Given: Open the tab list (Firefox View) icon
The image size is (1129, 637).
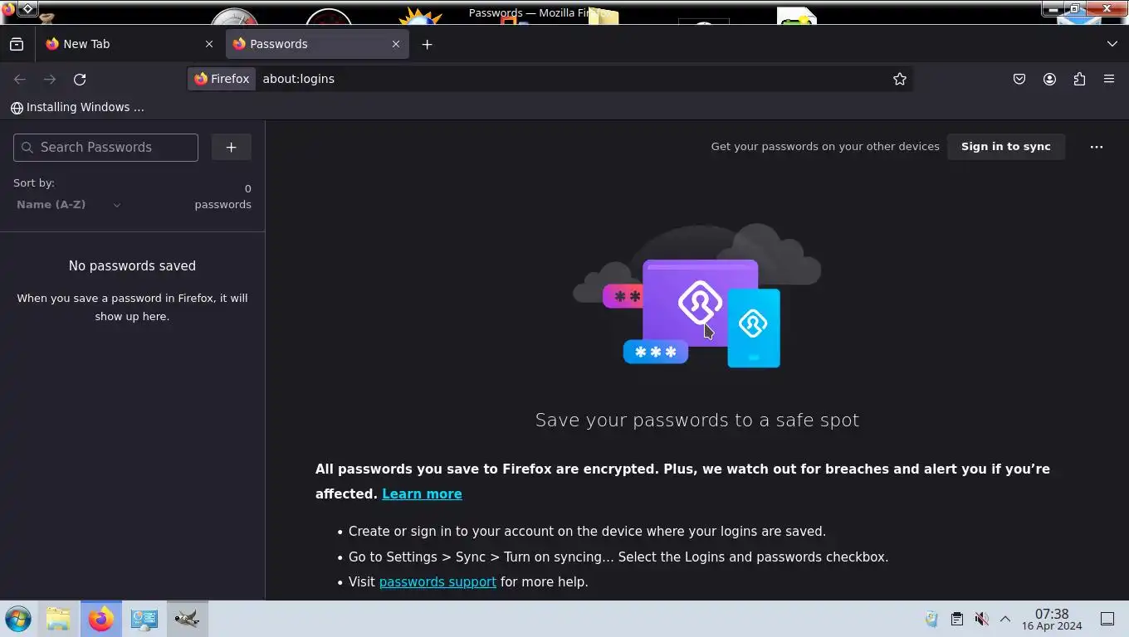Looking at the screenshot, I should coord(17,44).
